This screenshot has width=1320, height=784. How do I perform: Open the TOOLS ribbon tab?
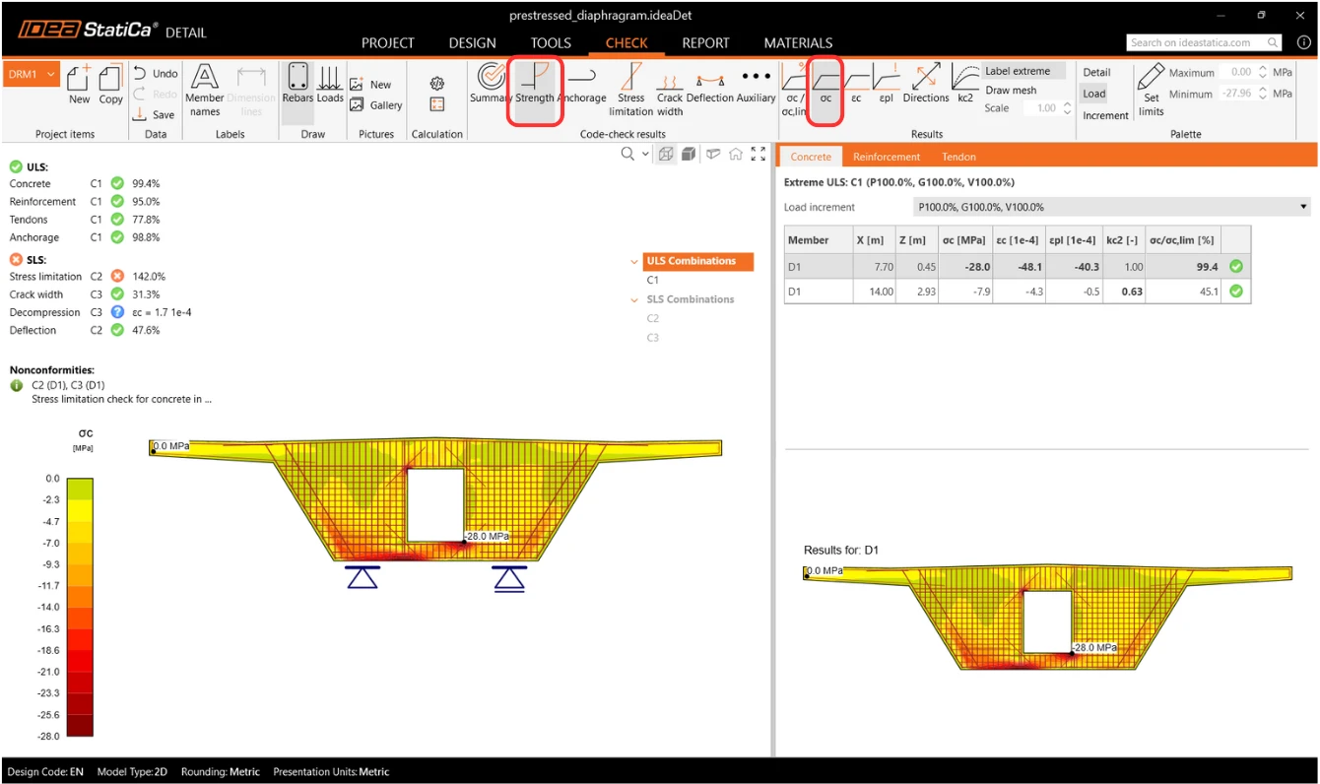pyautogui.click(x=551, y=43)
